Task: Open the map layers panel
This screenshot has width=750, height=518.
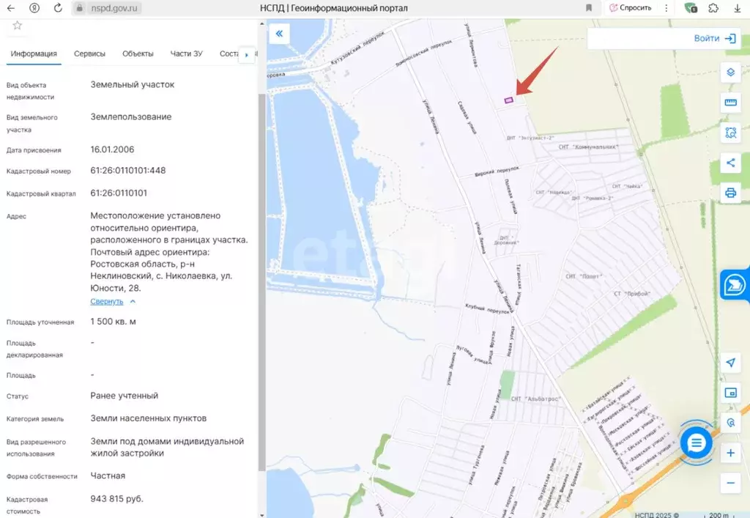Action: point(730,73)
